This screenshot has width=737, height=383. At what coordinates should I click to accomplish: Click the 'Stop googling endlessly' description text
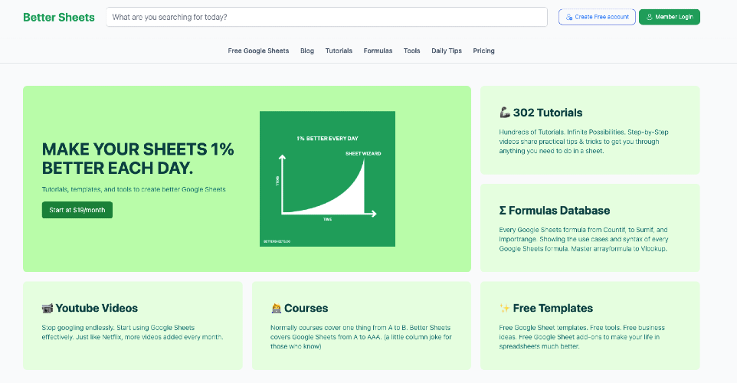pos(132,332)
